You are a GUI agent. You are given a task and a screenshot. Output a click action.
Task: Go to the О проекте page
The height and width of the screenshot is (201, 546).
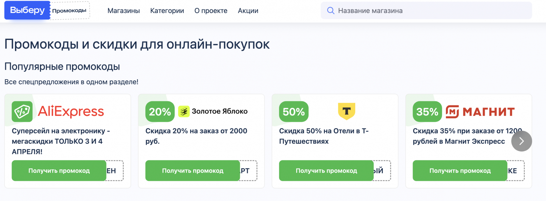211,11
